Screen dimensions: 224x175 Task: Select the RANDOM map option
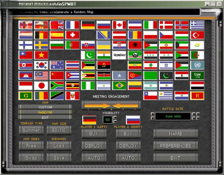[45, 112]
